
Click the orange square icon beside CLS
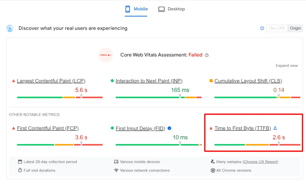point(211,81)
